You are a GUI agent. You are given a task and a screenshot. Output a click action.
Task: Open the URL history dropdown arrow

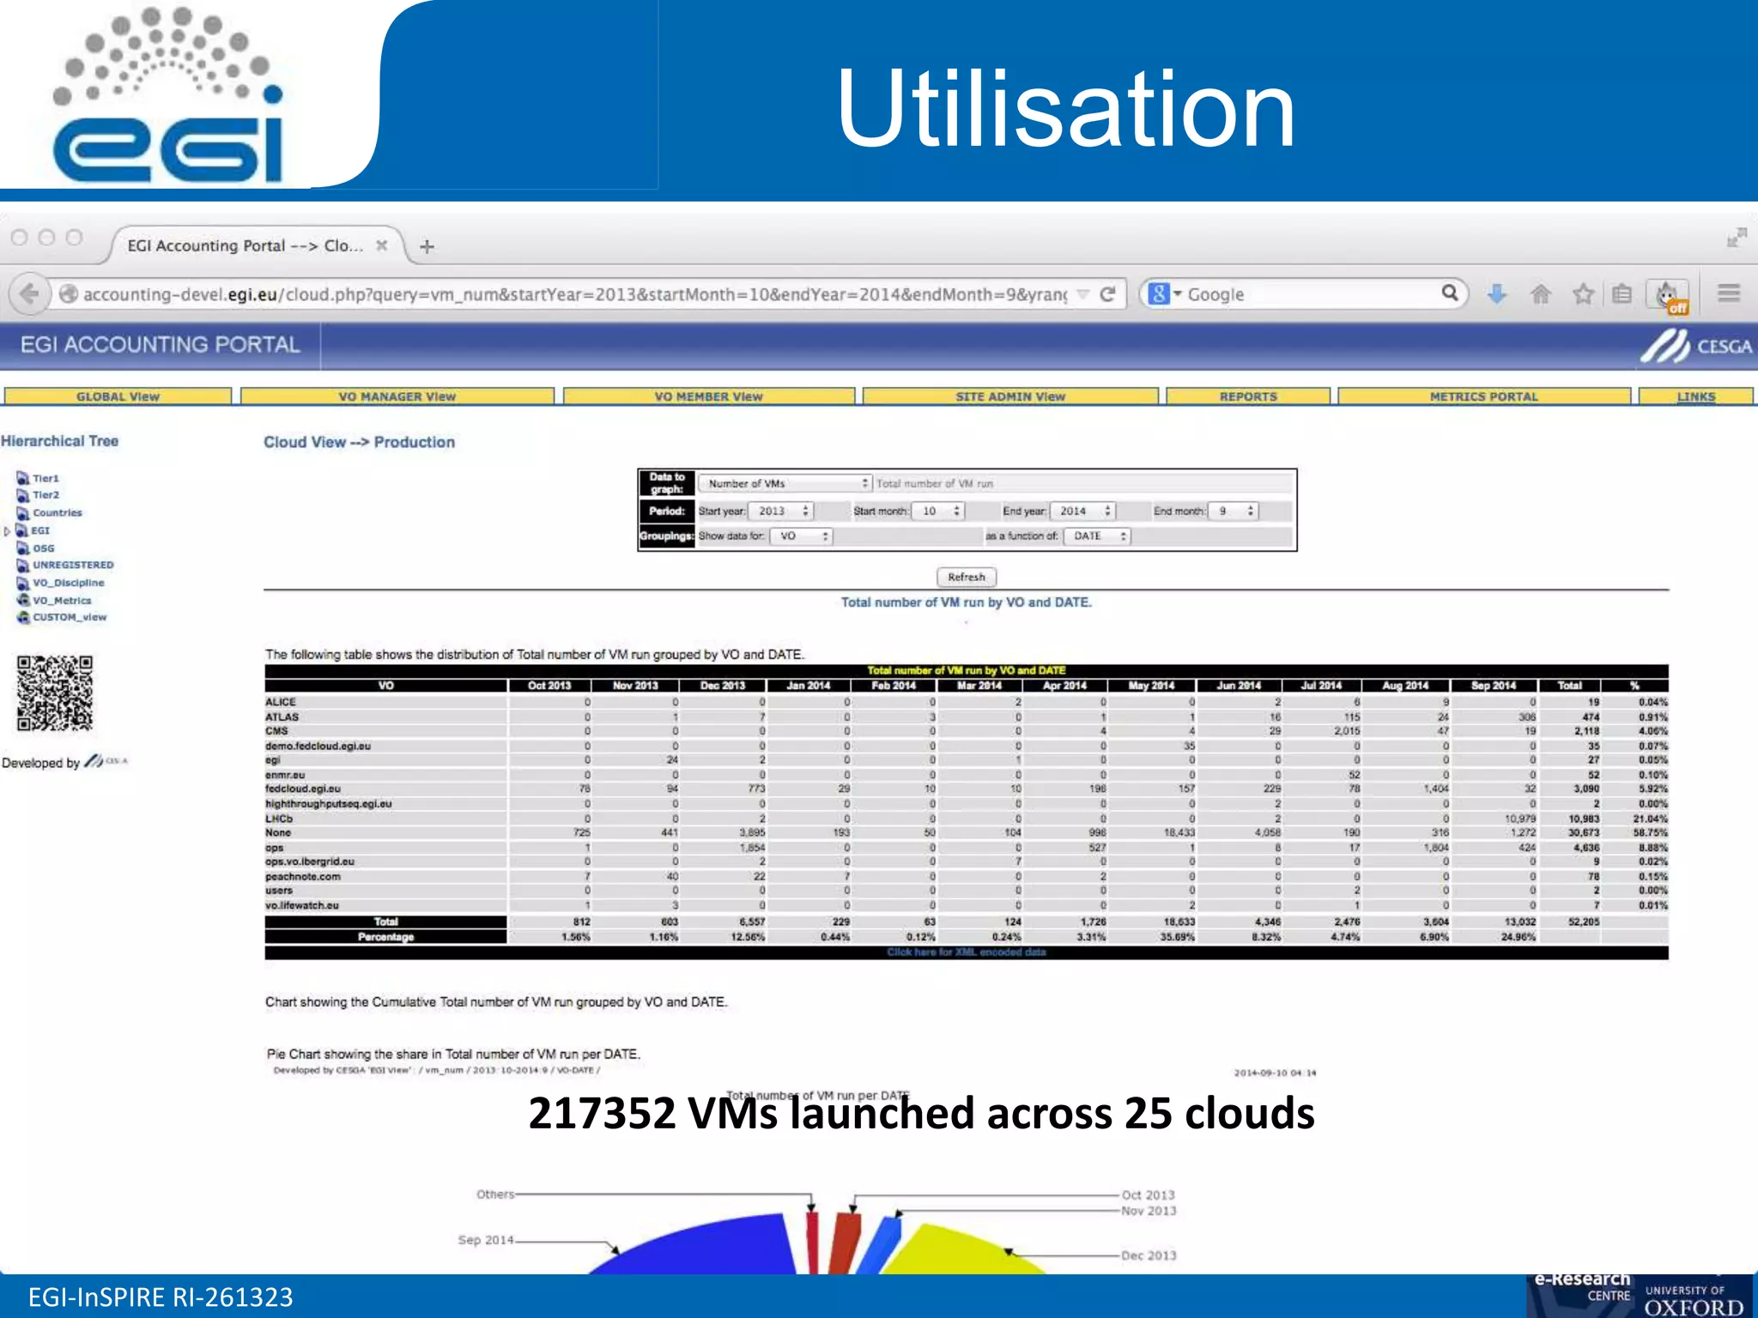(1083, 294)
